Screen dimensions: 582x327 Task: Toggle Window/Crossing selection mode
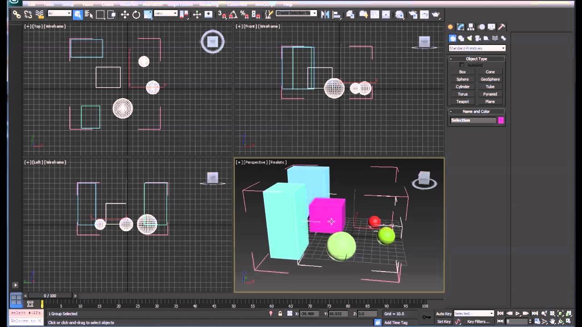tap(111, 15)
